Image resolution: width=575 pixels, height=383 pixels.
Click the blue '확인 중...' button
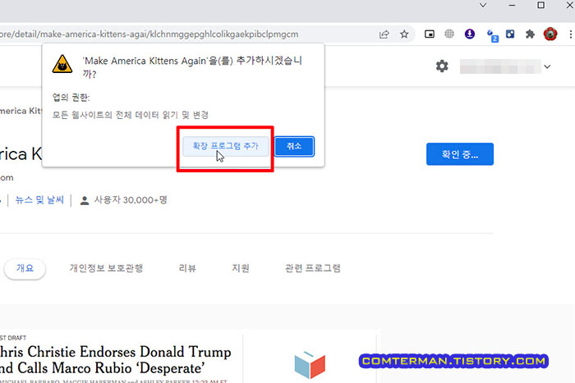[x=460, y=154]
